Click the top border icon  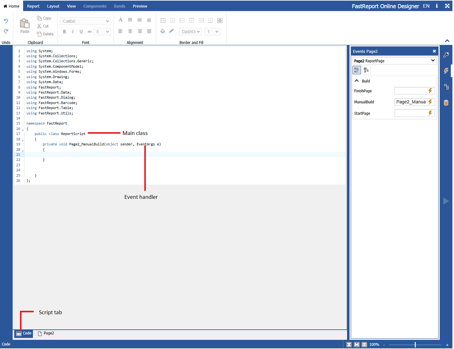(x=192, y=21)
